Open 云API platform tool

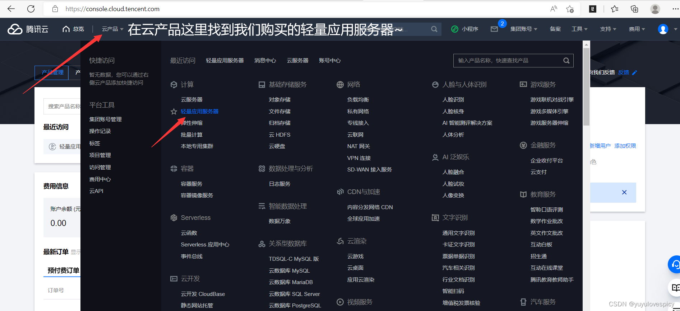pos(96,191)
